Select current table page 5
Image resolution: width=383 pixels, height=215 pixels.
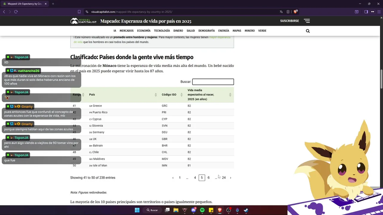pyautogui.click(x=202, y=178)
